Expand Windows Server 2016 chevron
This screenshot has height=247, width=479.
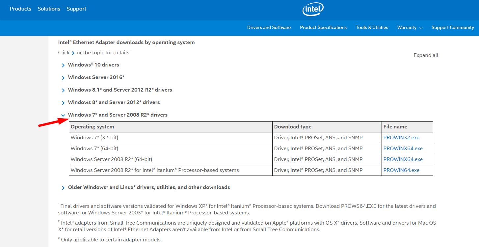tap(63, 78)
